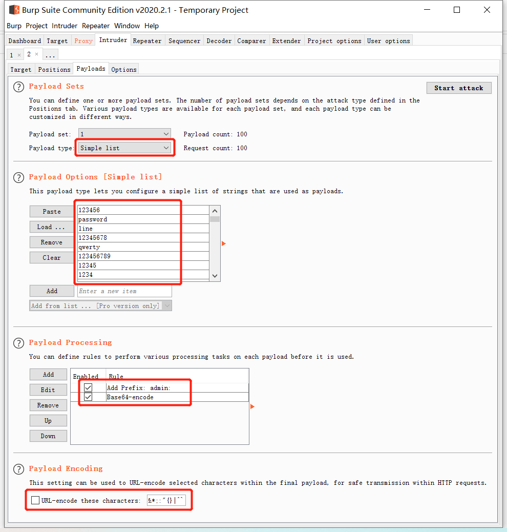Switch to the Project options tab
Image resolution: width=507 pixels, height=532 pixels.
(x=334, y=40)
